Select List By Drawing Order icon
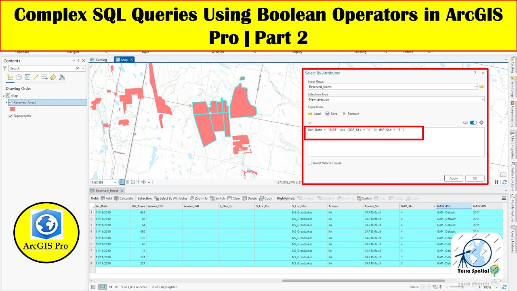Image resolution: width=517 pixels, height=291 pixels. pyautogui.click(x=11, y=77)
